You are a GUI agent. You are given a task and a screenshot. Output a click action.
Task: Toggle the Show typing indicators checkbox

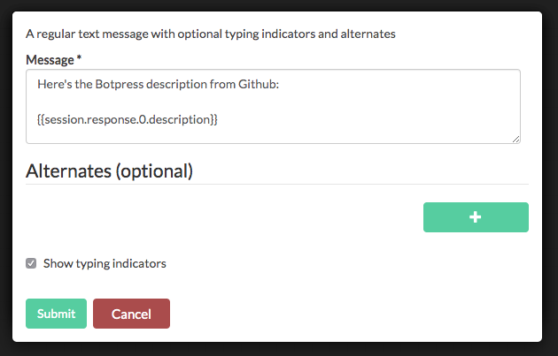click(x=32, y=263)
